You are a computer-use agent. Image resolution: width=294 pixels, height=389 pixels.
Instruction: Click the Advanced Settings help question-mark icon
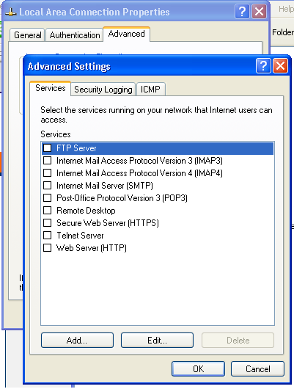(x=263, y=66)
